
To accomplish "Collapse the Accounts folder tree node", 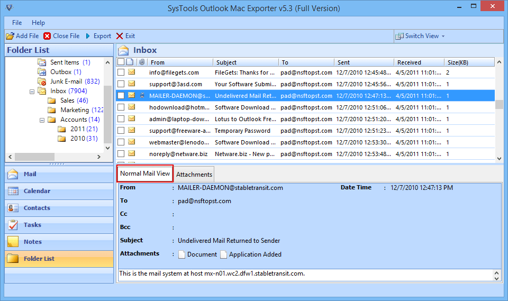I will click(41, 120).
